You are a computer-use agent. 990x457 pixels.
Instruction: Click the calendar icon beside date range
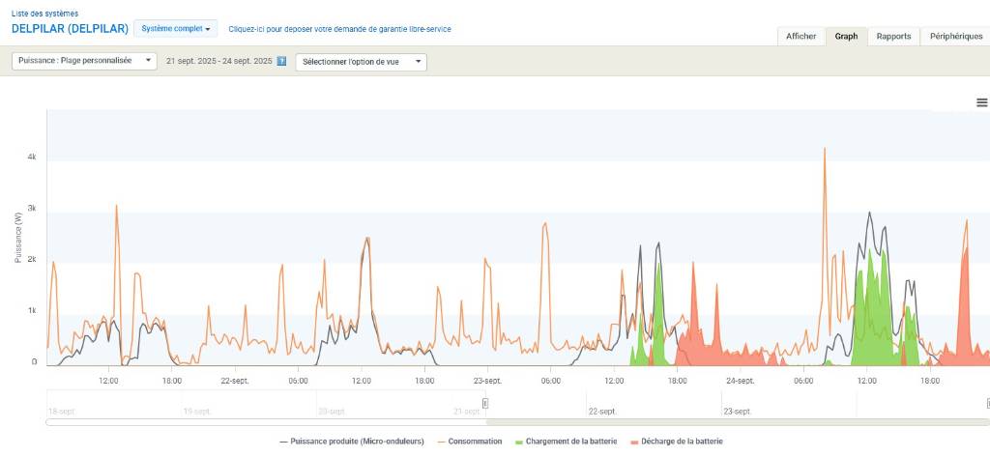[281, 61]
